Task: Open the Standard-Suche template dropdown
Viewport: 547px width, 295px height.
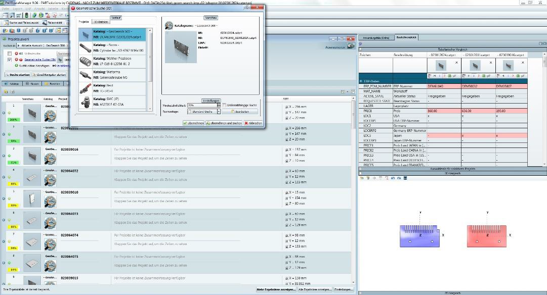Action: [219, 111]
